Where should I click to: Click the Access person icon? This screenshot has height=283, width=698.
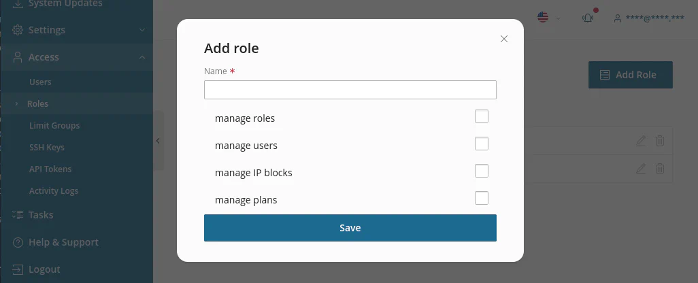click(x=18, y=57)
